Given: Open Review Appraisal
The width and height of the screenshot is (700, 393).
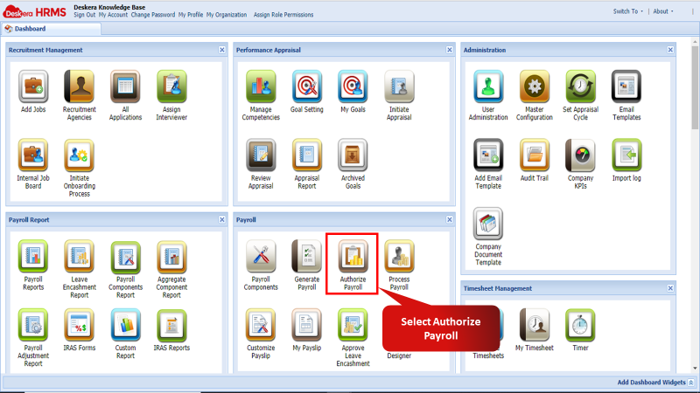Looking at the screenshot, I should coord(261,155).
